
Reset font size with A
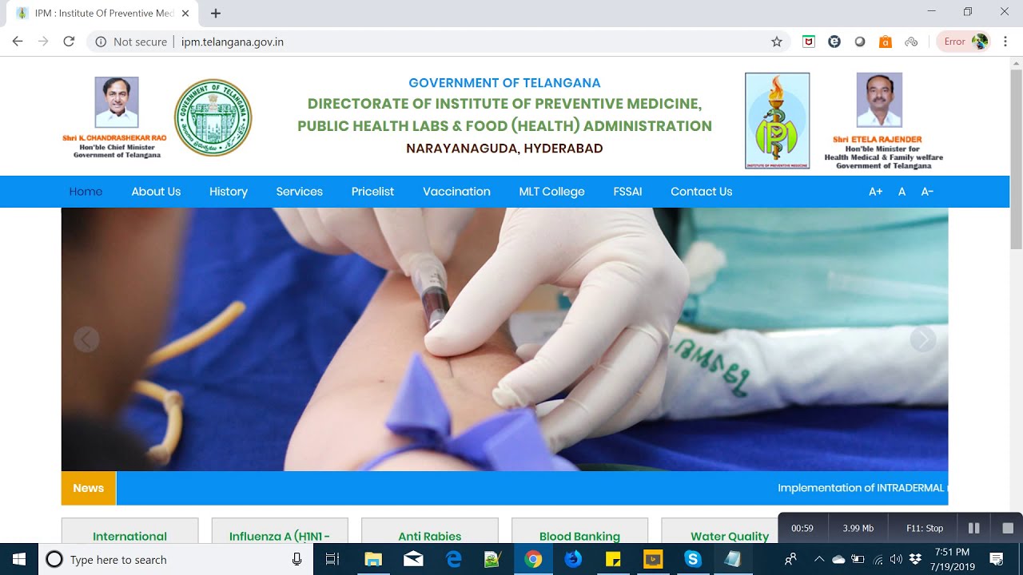click(902, 192)
